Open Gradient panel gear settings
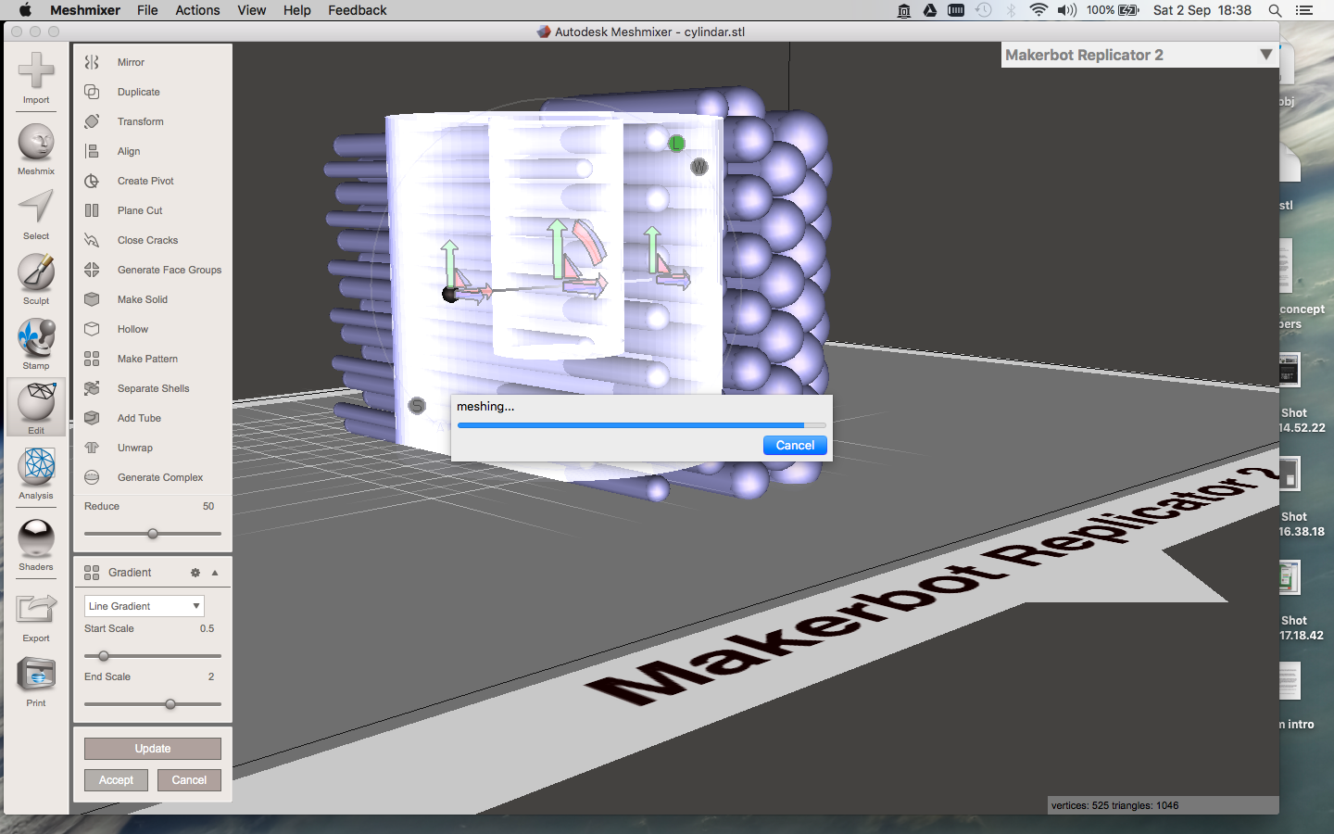The height and width of the screenshot is (834, 1334). pyautogui.click(x=195, y=573)
